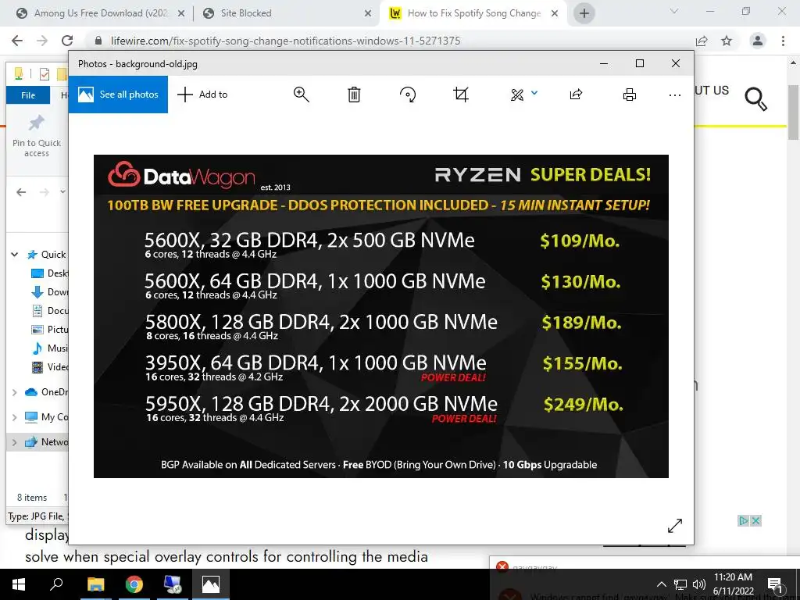The image size is (800, 600).
Task: Share the photo via the share icon
Action: (576, 95)
